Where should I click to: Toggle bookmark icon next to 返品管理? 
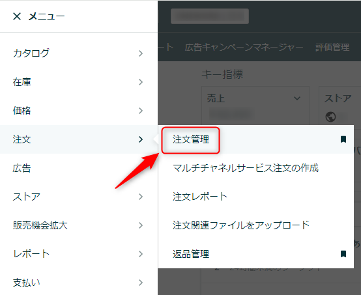[x=343, y=254]
